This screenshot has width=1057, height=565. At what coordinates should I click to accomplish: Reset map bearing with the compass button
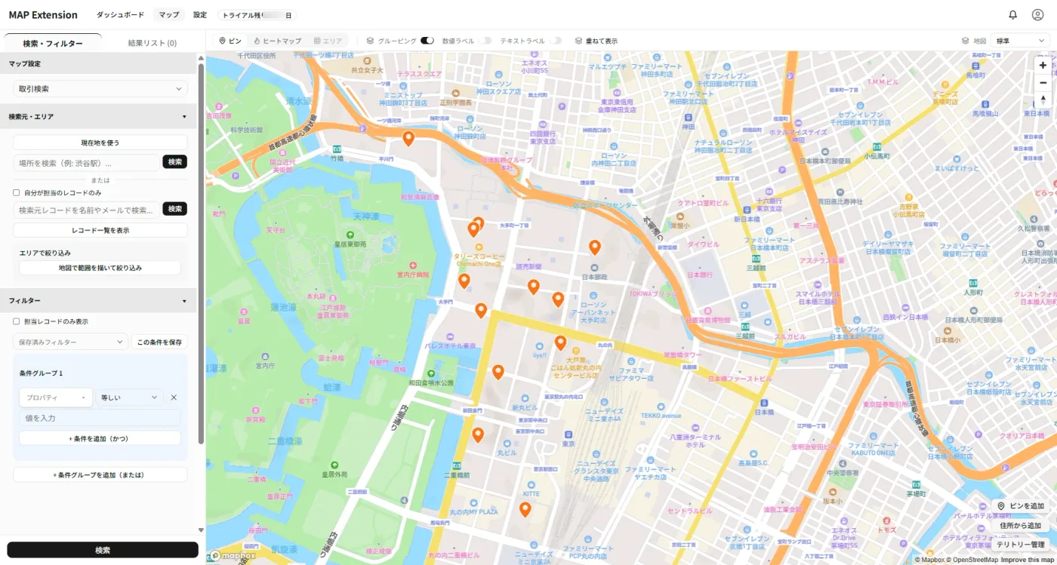(1043, 99)
